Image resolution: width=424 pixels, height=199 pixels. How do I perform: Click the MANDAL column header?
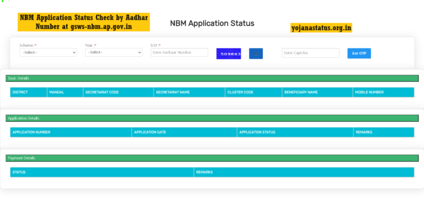click(x=65, y=93)
